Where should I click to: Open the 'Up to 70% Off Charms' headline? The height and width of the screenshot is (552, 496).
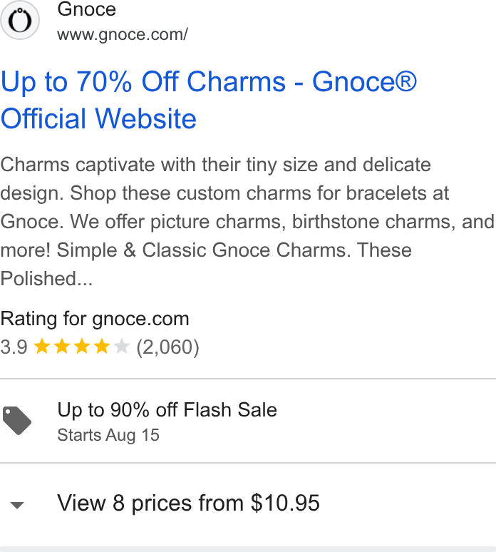tap(143, 82)
